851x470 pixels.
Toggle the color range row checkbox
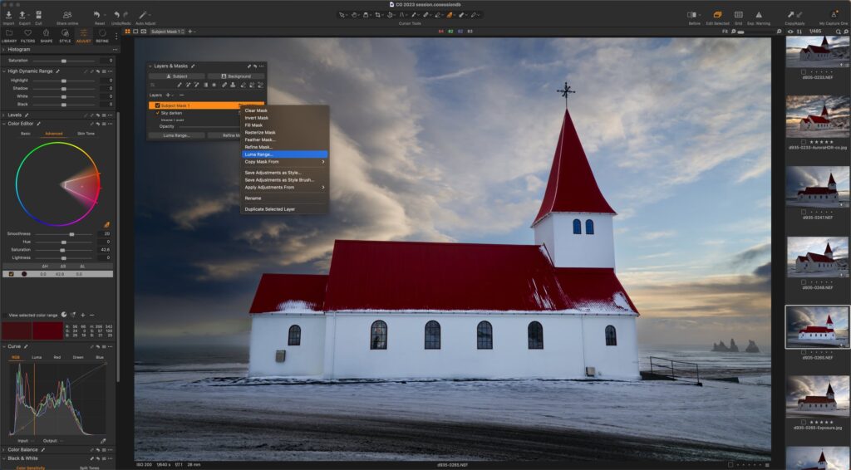click(11, 274)
